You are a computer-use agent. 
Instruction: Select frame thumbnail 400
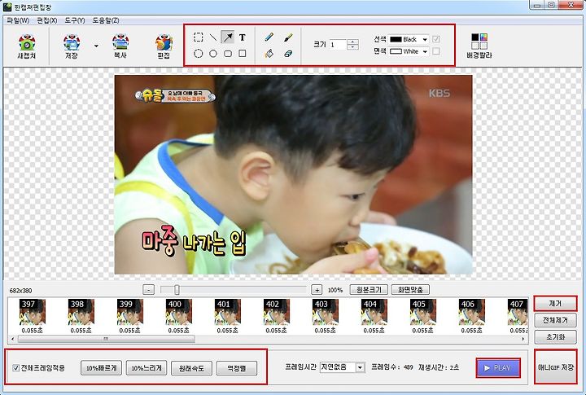(178, 312)
